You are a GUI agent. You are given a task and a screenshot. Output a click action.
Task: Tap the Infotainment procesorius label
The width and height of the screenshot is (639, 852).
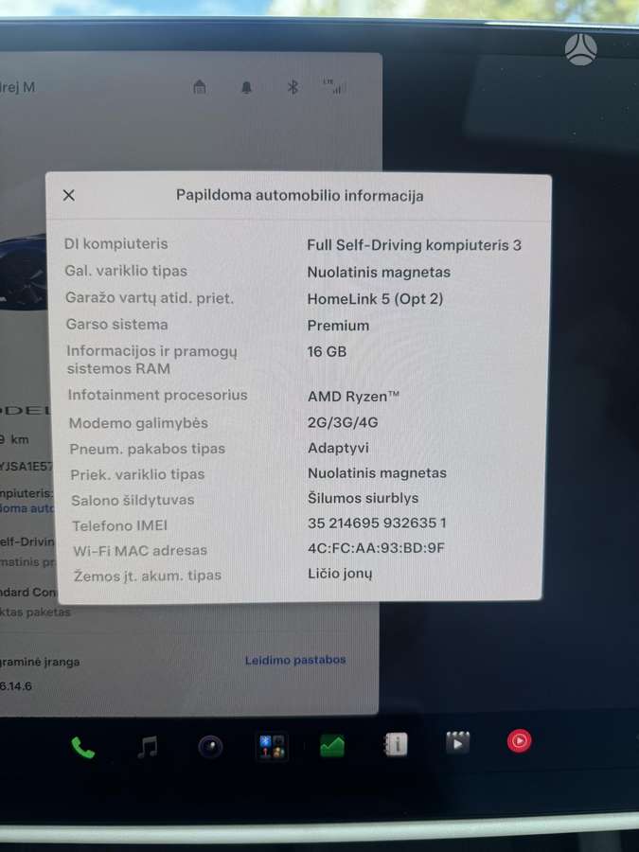[157, 395]
